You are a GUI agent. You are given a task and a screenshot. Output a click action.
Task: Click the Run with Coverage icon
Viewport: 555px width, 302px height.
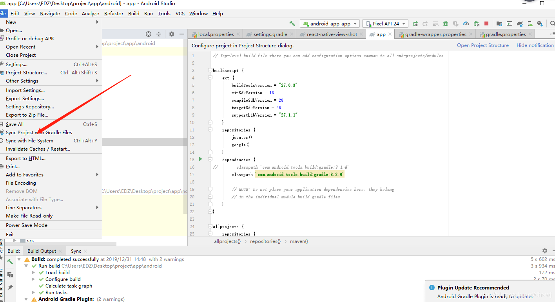(x=456, y=23)
